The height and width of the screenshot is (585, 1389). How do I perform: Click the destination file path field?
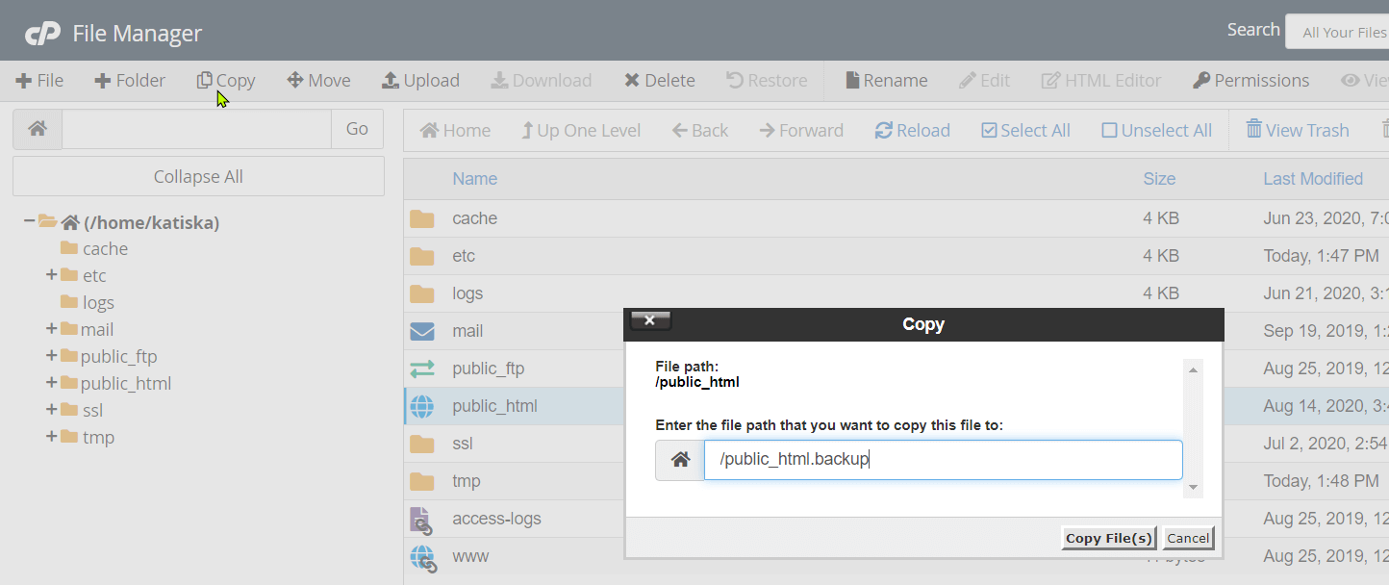[943, 460]
